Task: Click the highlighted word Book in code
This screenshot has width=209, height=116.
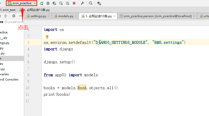Action: (x=82, y=88)
